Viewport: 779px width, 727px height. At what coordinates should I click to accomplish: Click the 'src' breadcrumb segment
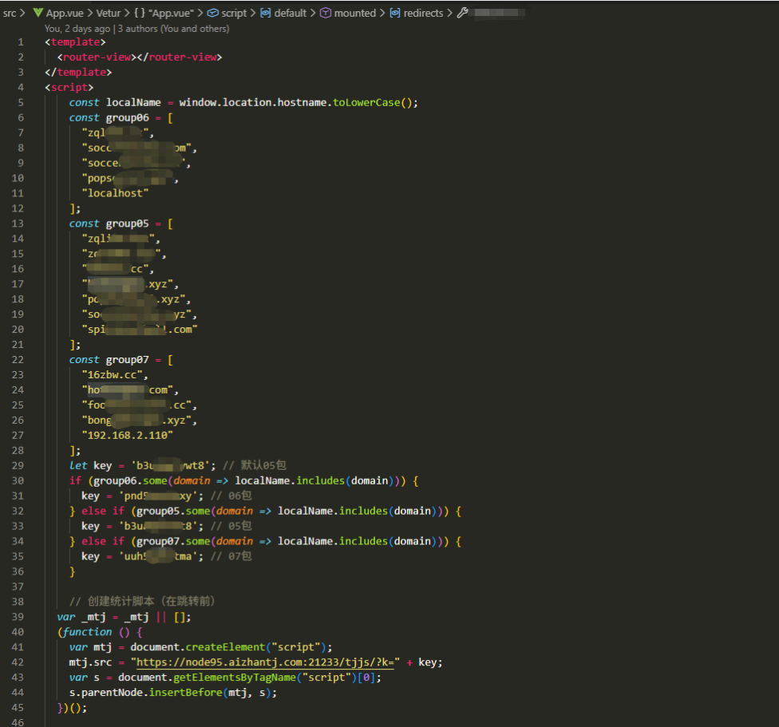point(10,14)
